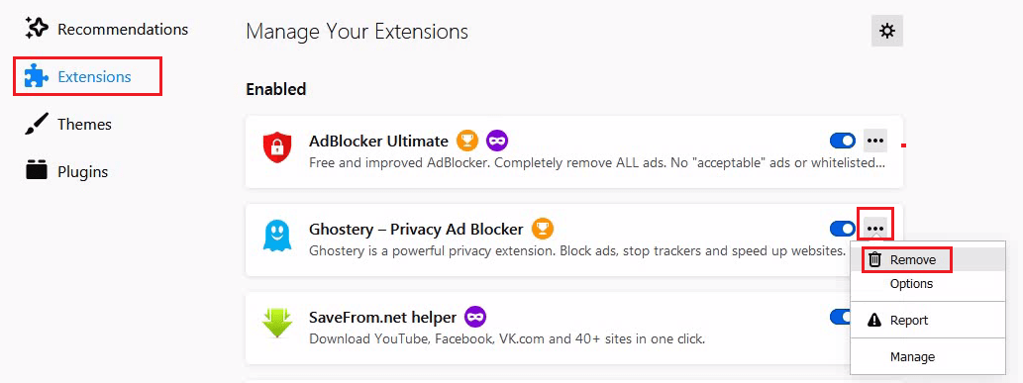
Task: Close Ghostery three-dot options menu
Action: point(874,229)
